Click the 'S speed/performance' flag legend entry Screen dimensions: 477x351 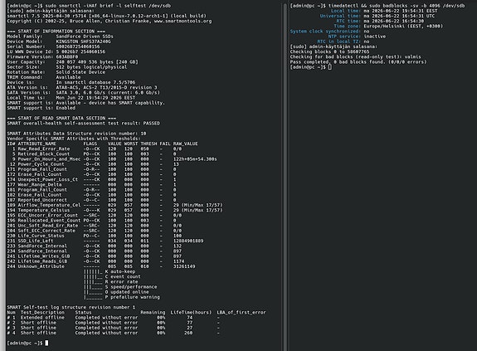(131, 287)
